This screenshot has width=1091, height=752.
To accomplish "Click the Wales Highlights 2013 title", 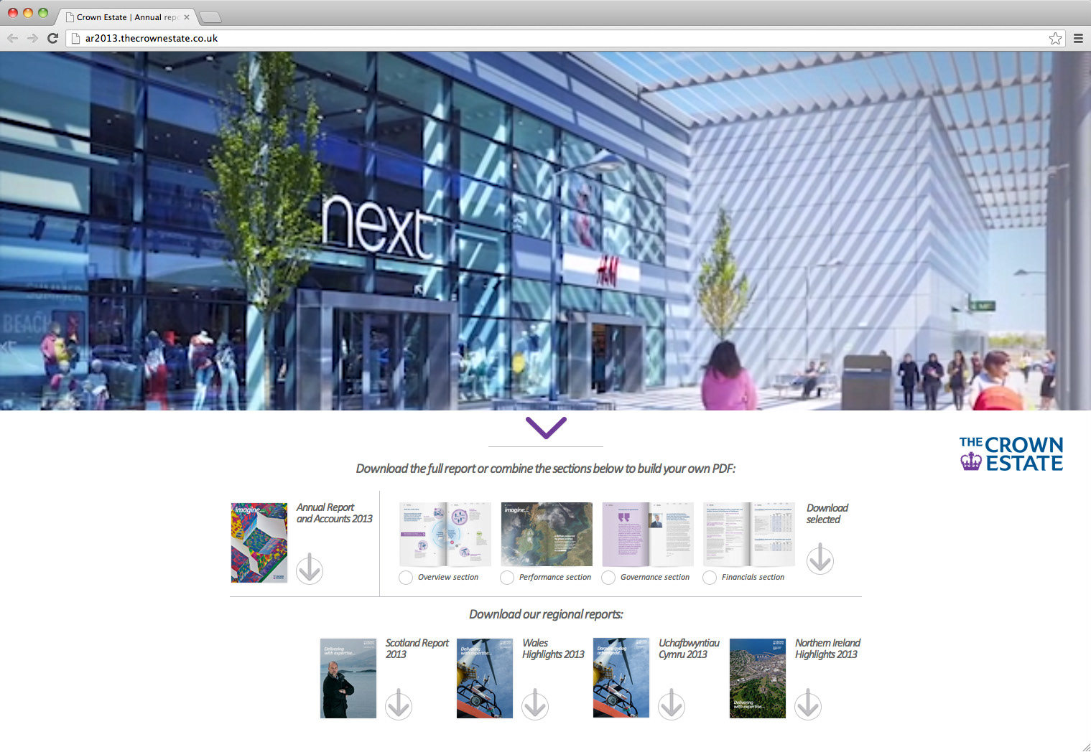I will coord(553,649).
